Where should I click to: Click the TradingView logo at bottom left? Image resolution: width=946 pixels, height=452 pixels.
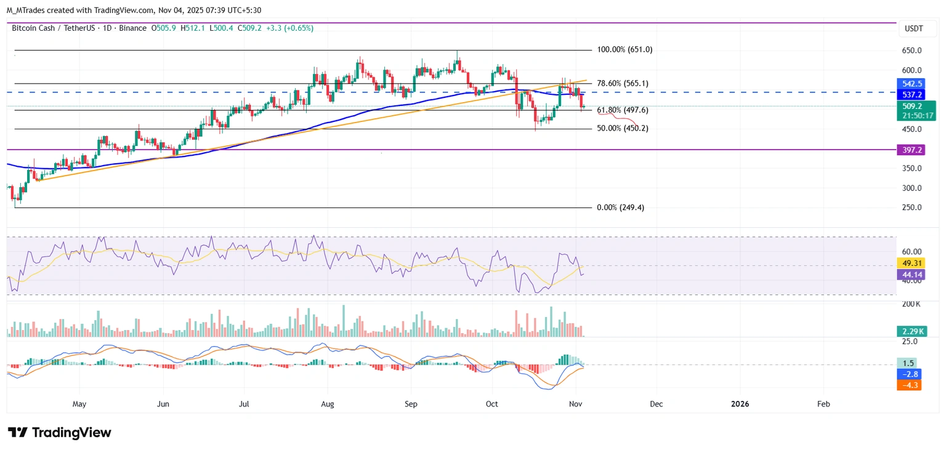[59, 432]
